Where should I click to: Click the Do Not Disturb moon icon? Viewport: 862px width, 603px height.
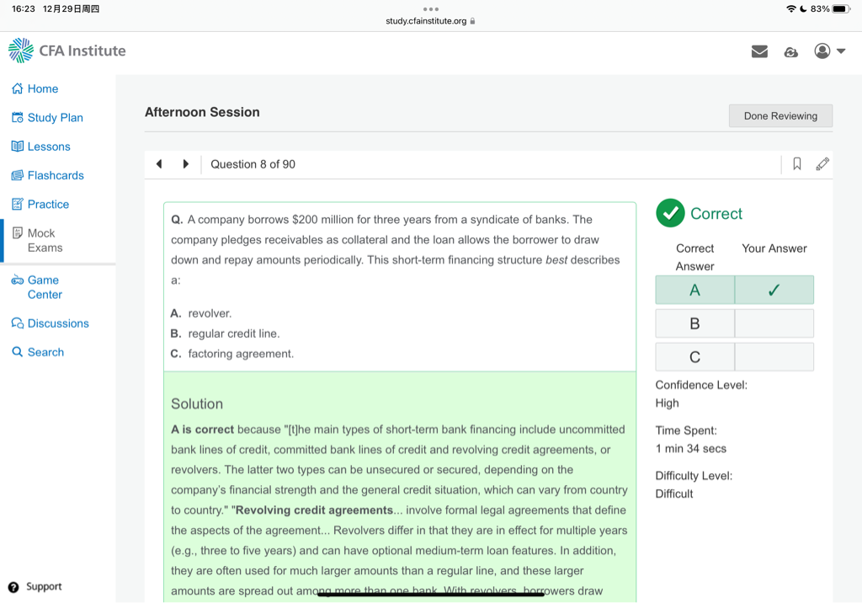tap(803, 8)
